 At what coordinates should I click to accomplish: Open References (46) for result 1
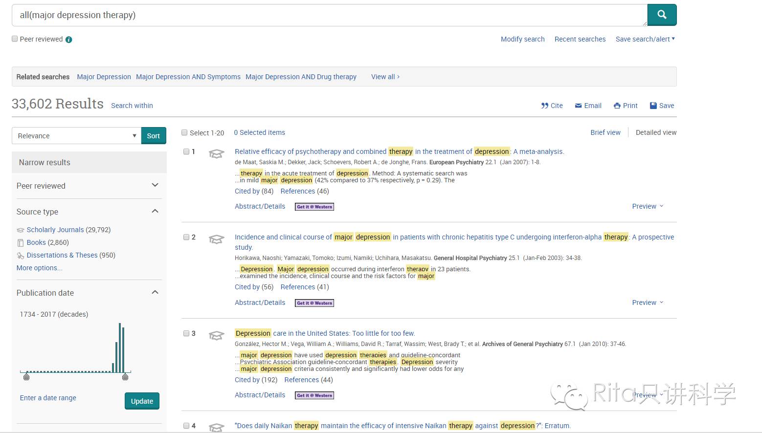pyautogui.click(x=305, y=191)
